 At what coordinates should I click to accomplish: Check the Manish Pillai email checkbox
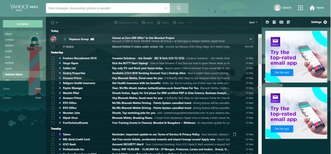click(53, 93)
